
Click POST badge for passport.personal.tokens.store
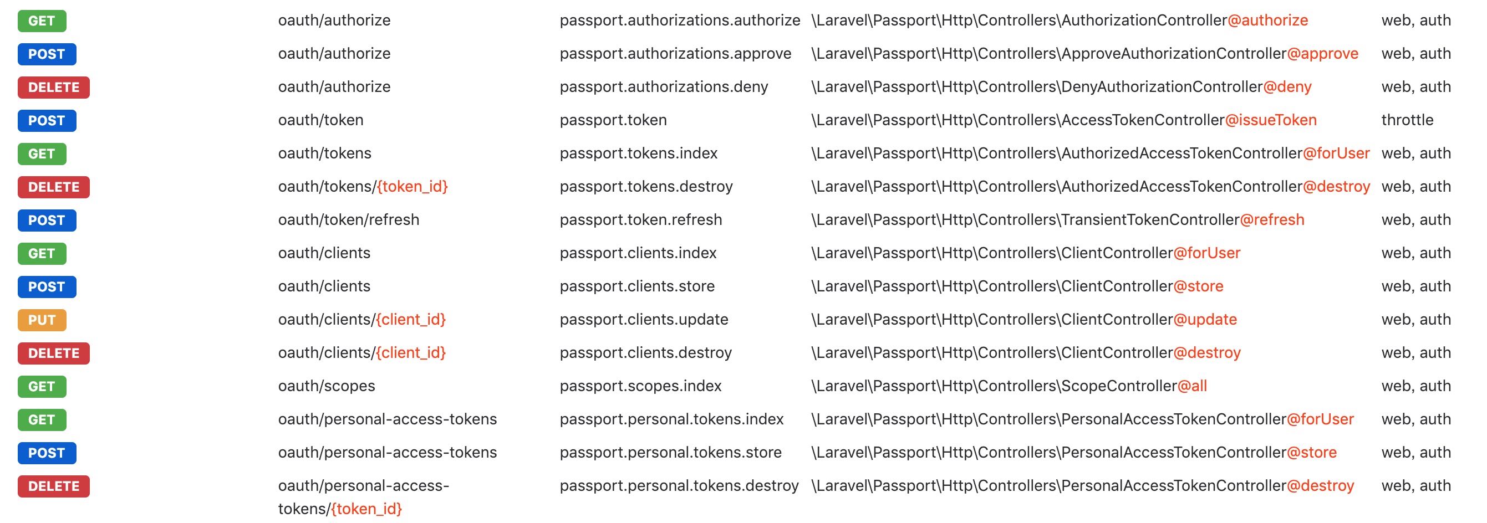pos(47,453)
